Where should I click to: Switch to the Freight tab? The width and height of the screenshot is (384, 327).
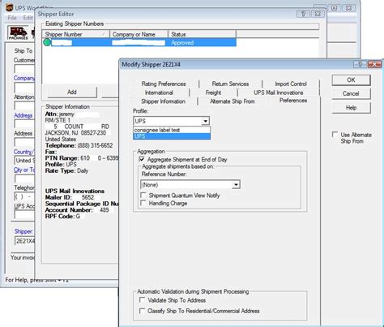[213, 93]
